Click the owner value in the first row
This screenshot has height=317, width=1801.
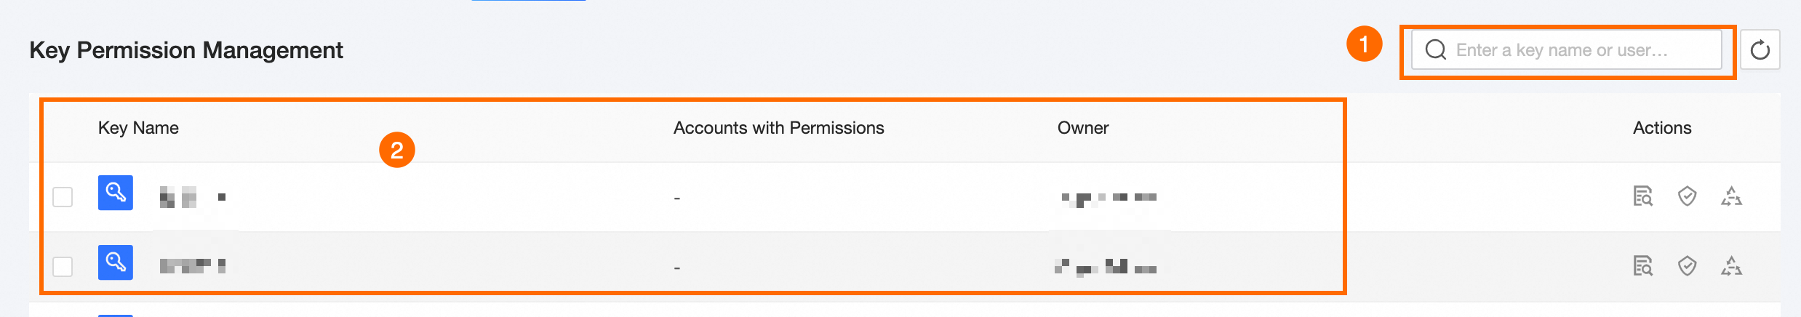(1109, 198)
